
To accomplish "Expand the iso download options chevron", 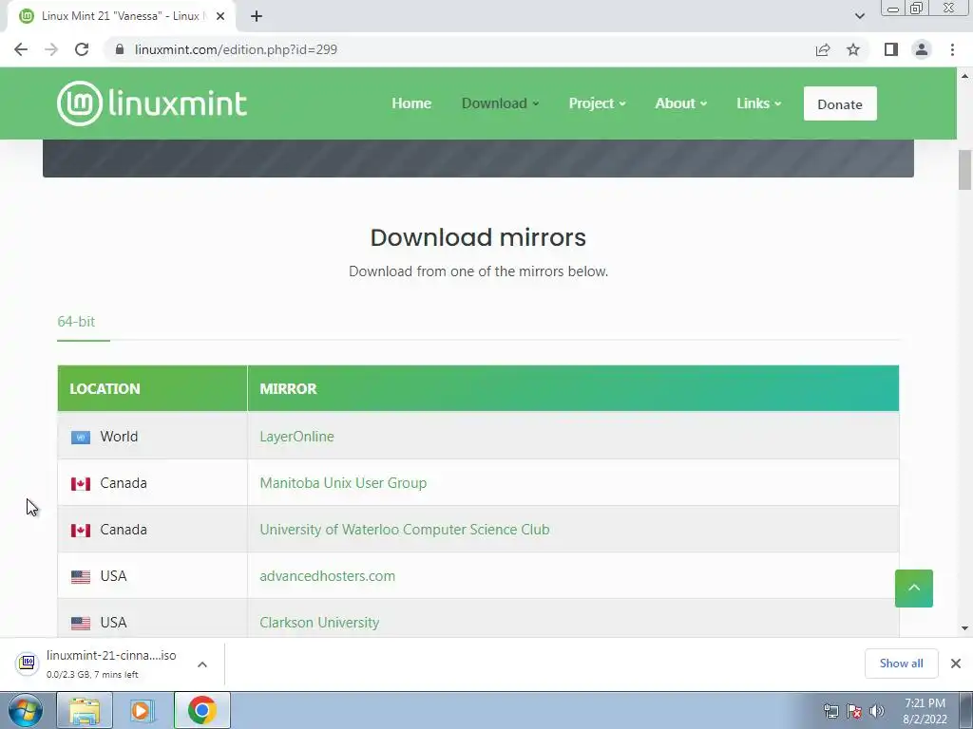I will coord(202,664).
